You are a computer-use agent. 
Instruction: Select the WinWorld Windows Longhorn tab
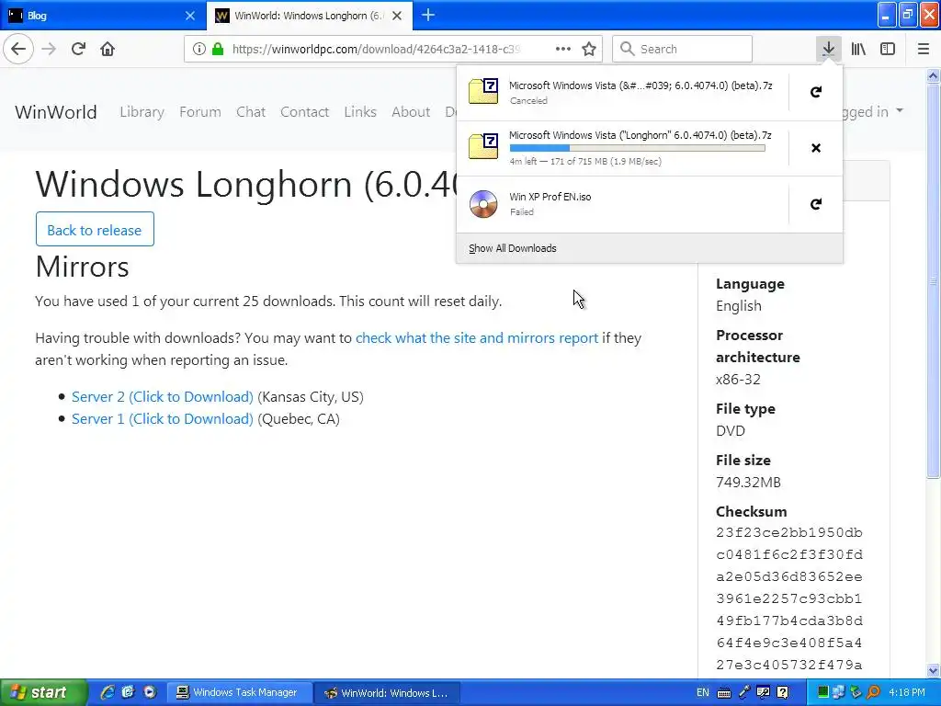309,16
